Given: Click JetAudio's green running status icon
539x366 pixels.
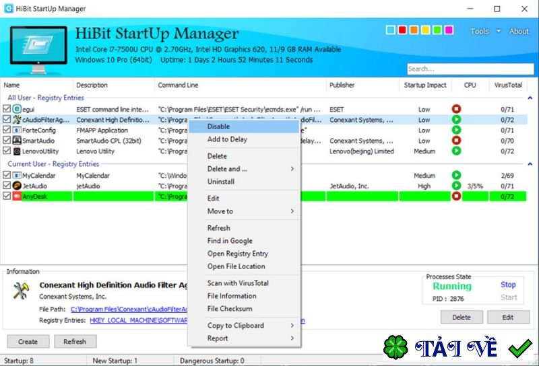Looking at the screenshot, I should point(456,186).
